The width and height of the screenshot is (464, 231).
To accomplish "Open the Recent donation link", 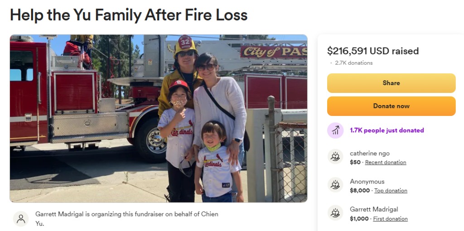I will [x=385, y=162].
